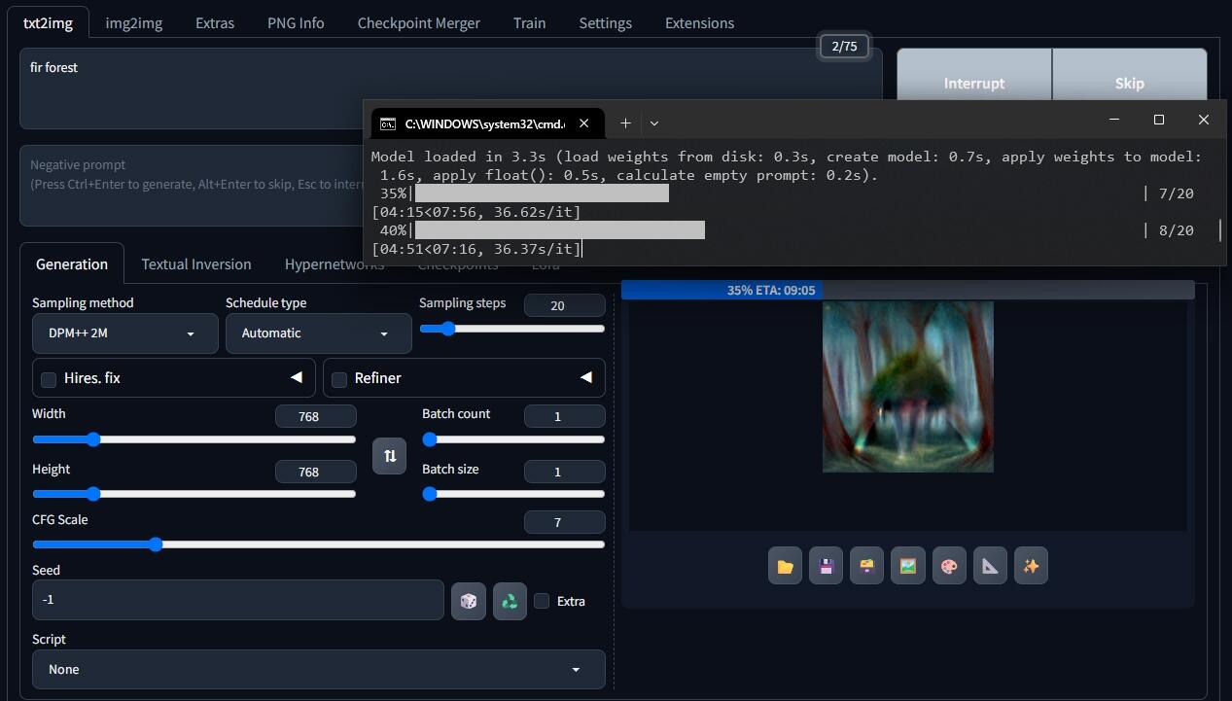The height and width of the screenshot is (701, 1232).
Task: Adjust the Width slider
Action: [194, 439]
